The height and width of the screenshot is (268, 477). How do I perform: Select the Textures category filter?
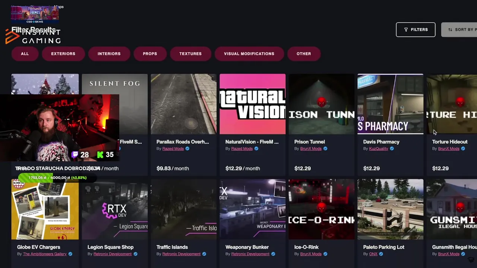pyautogui.click(x=190, y=54)
